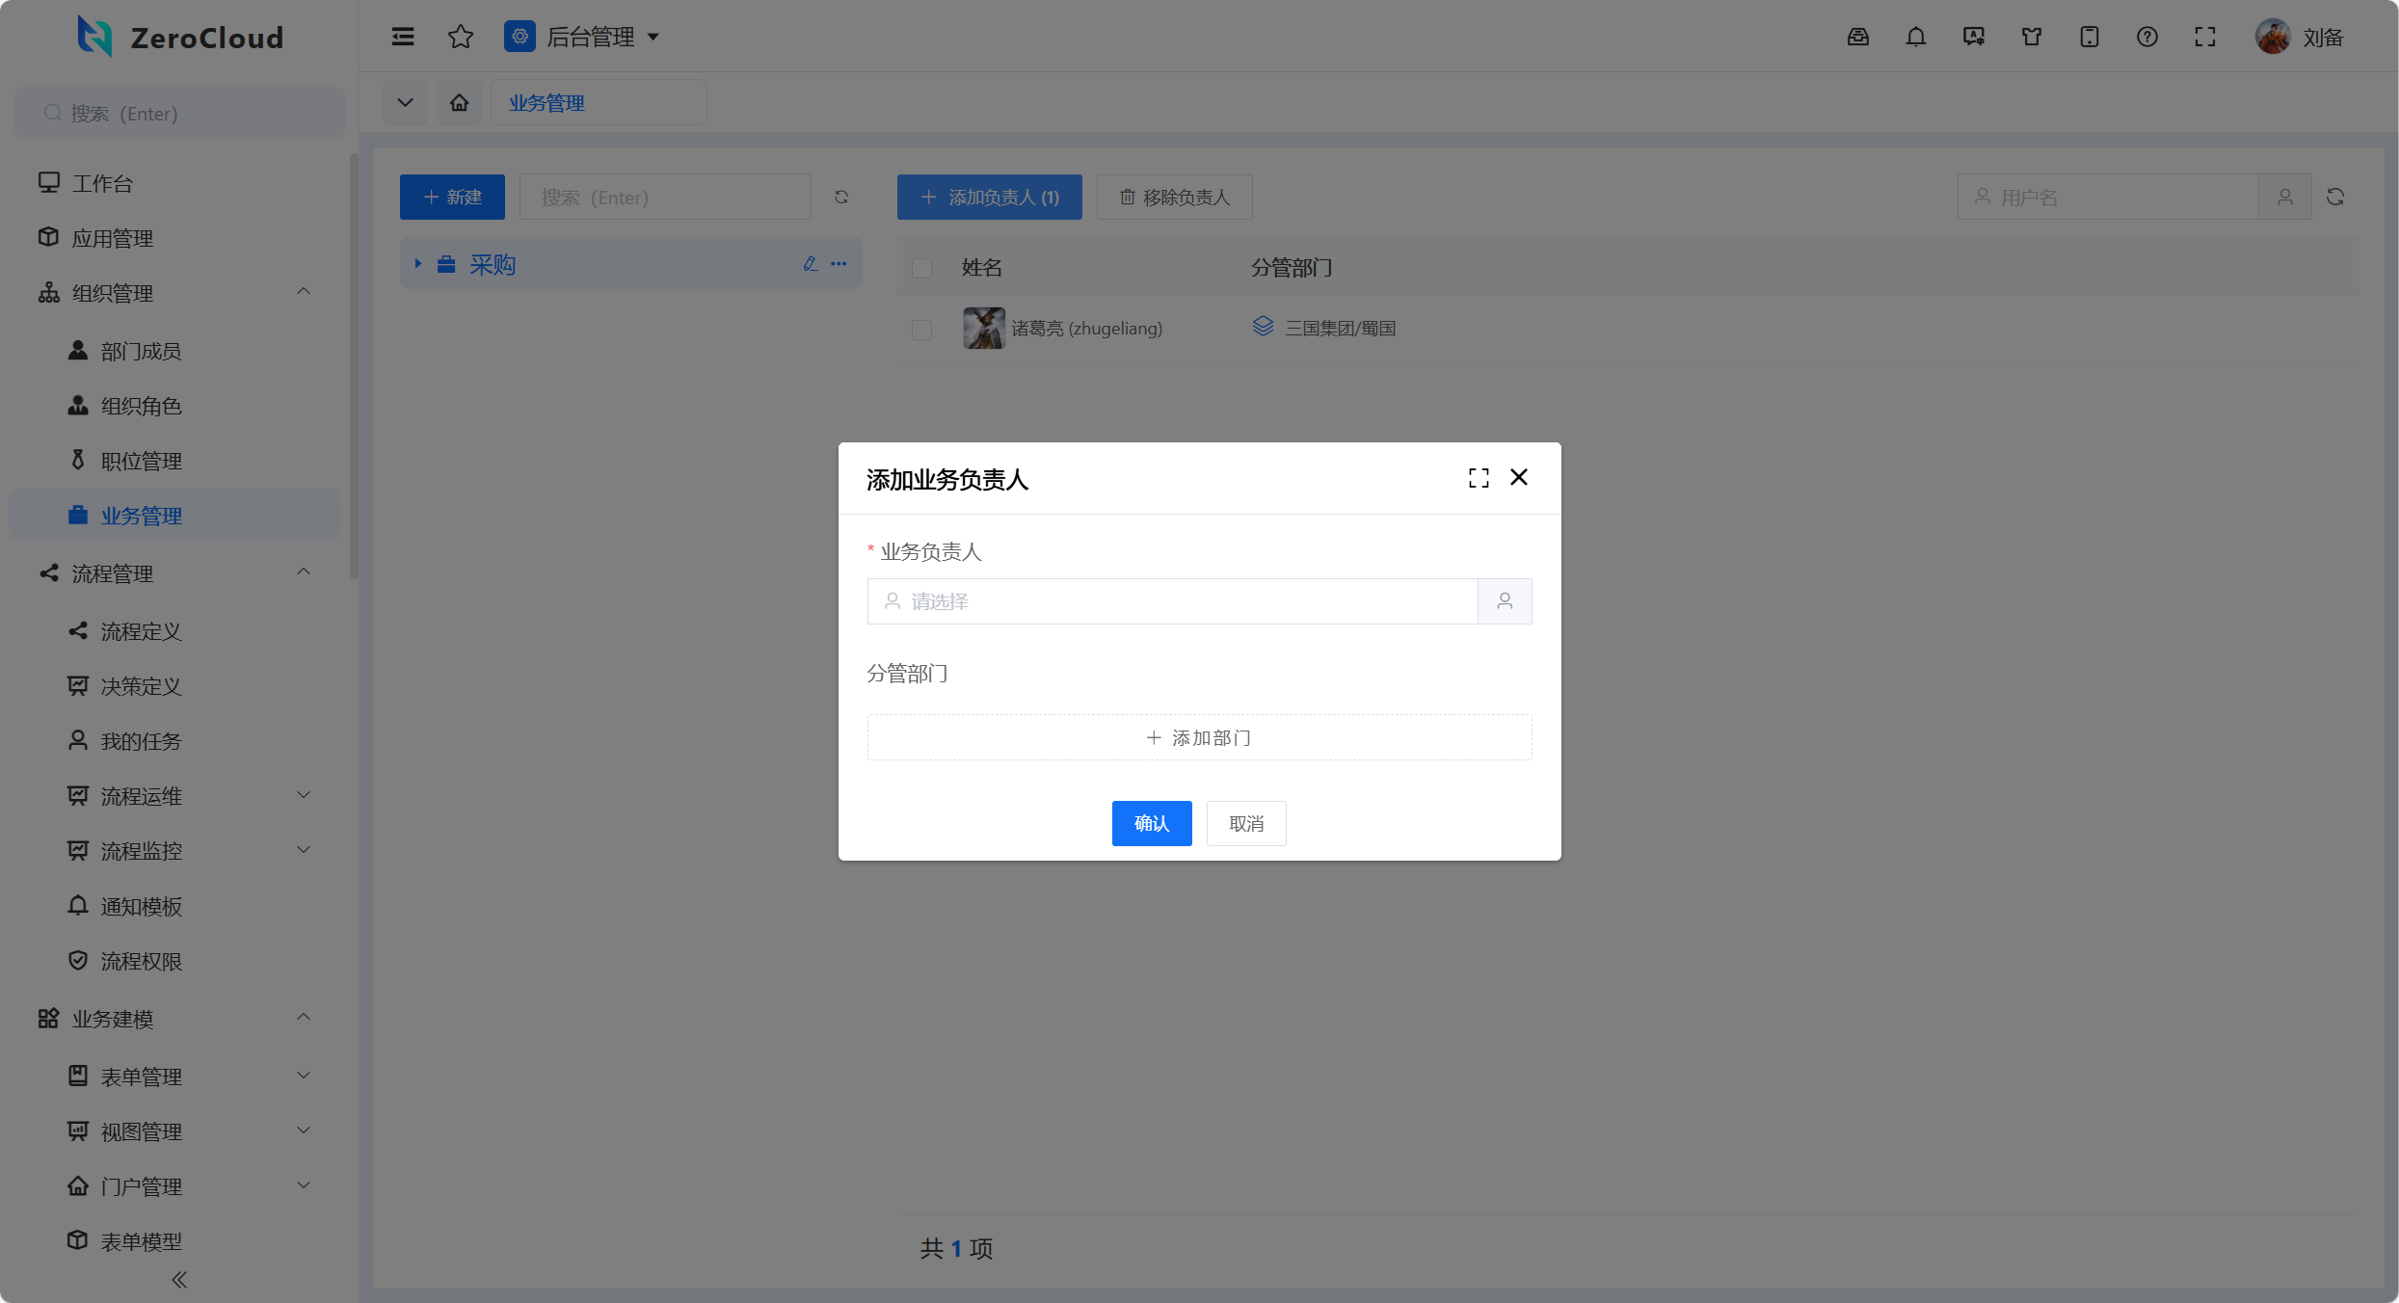Image resolution: width=2399 pixels, height=1303 pixels.
Task: Cancel the dialog with 取消
Action: click(1245, 823)
